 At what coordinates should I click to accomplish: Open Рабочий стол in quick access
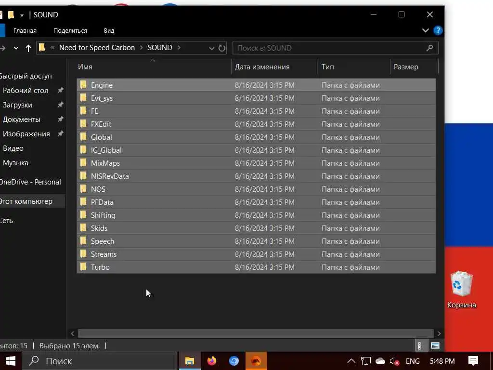point(26,91)
